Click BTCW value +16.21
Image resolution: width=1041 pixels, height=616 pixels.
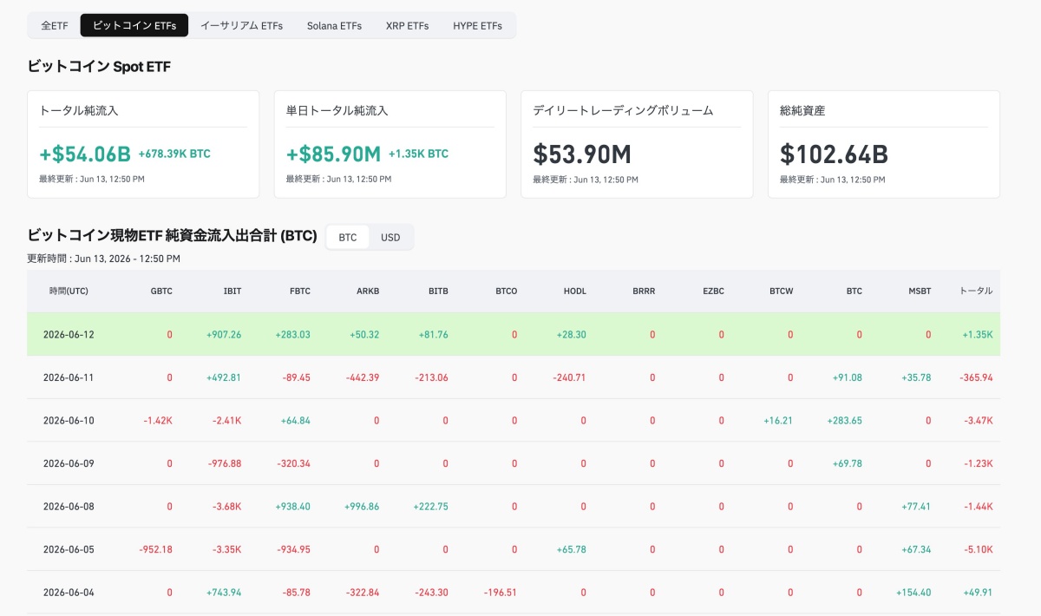click(778, 420)
